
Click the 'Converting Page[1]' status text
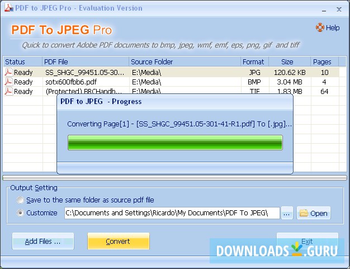[179, 124]
